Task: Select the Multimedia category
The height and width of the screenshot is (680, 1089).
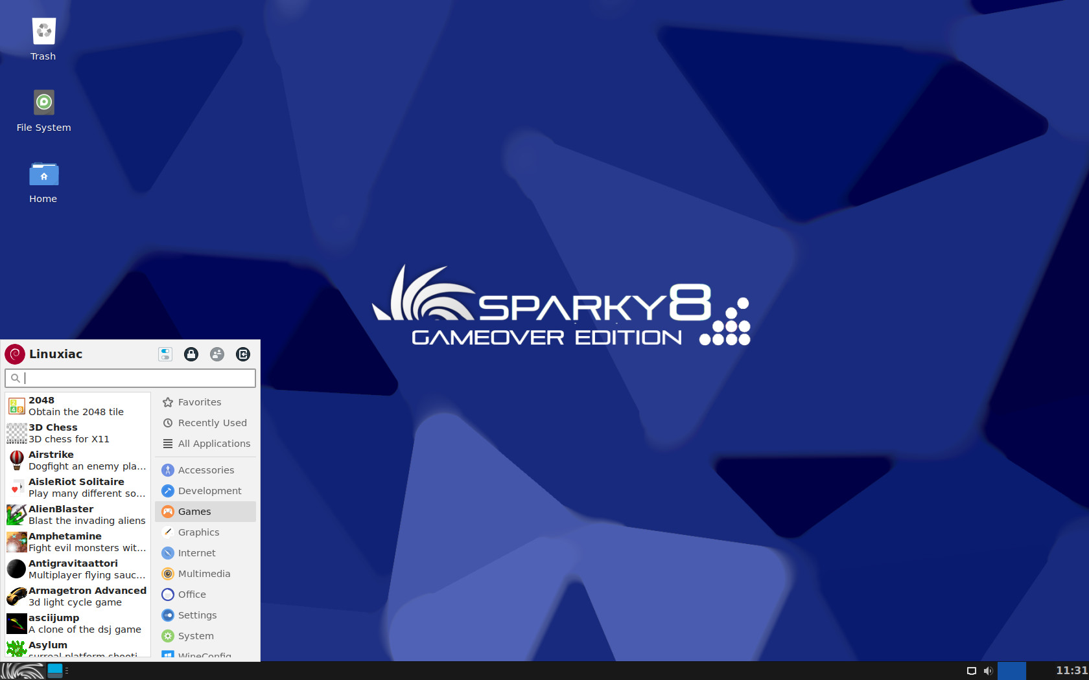Action: [x=205, y=574]
